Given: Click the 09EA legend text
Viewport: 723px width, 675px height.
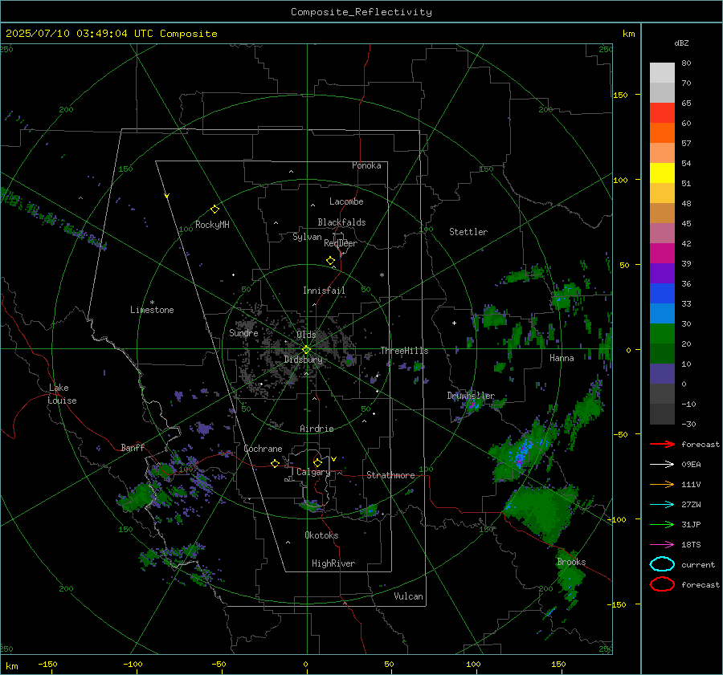Looking at the screenshot, I should (691, 465).
